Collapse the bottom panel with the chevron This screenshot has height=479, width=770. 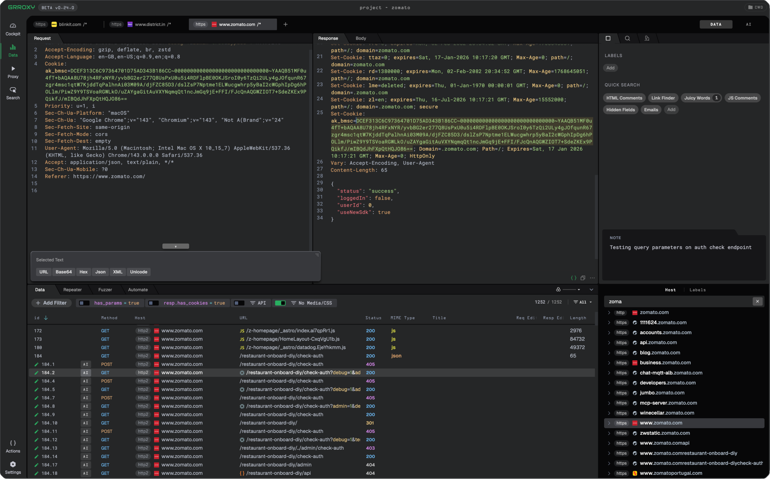pos(591,289)
